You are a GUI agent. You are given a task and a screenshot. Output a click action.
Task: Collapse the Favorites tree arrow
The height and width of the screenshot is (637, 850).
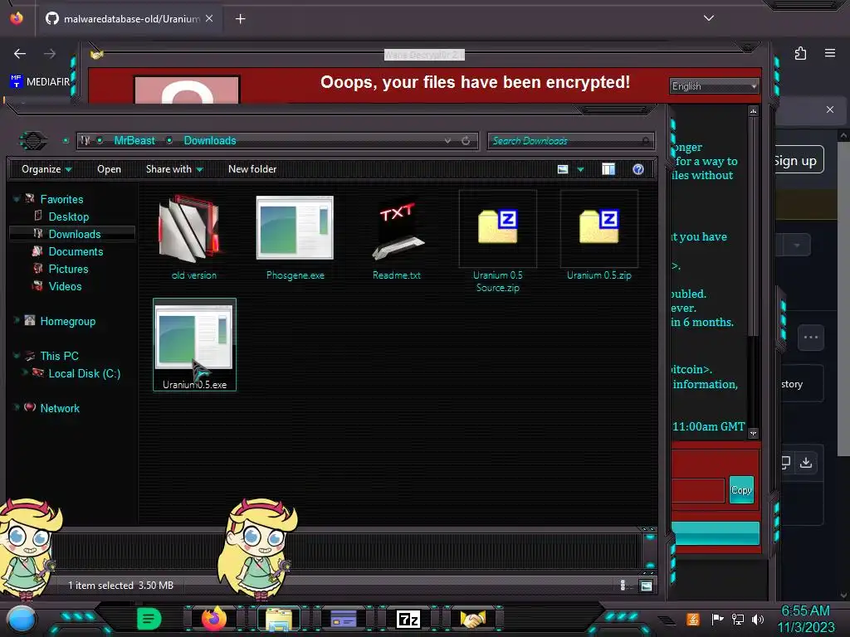click(x=17, y=199)
